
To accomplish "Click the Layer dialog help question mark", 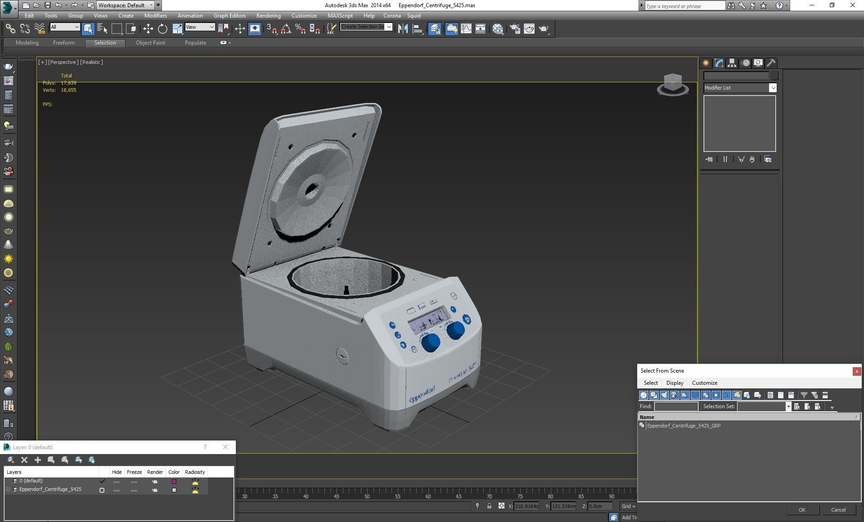I will (x=205, y=447).
